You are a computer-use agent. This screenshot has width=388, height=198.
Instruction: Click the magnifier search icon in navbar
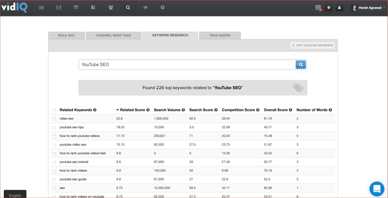[128, 8]
